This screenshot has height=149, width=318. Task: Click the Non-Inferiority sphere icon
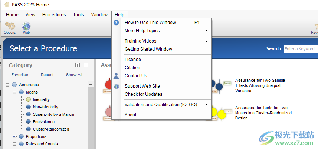29,107
